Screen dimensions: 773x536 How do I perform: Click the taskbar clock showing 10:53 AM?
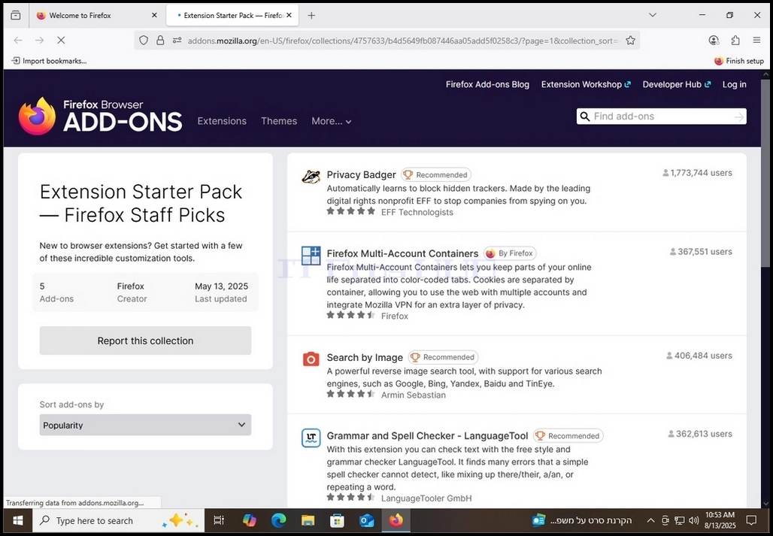(x=720, y=520)
